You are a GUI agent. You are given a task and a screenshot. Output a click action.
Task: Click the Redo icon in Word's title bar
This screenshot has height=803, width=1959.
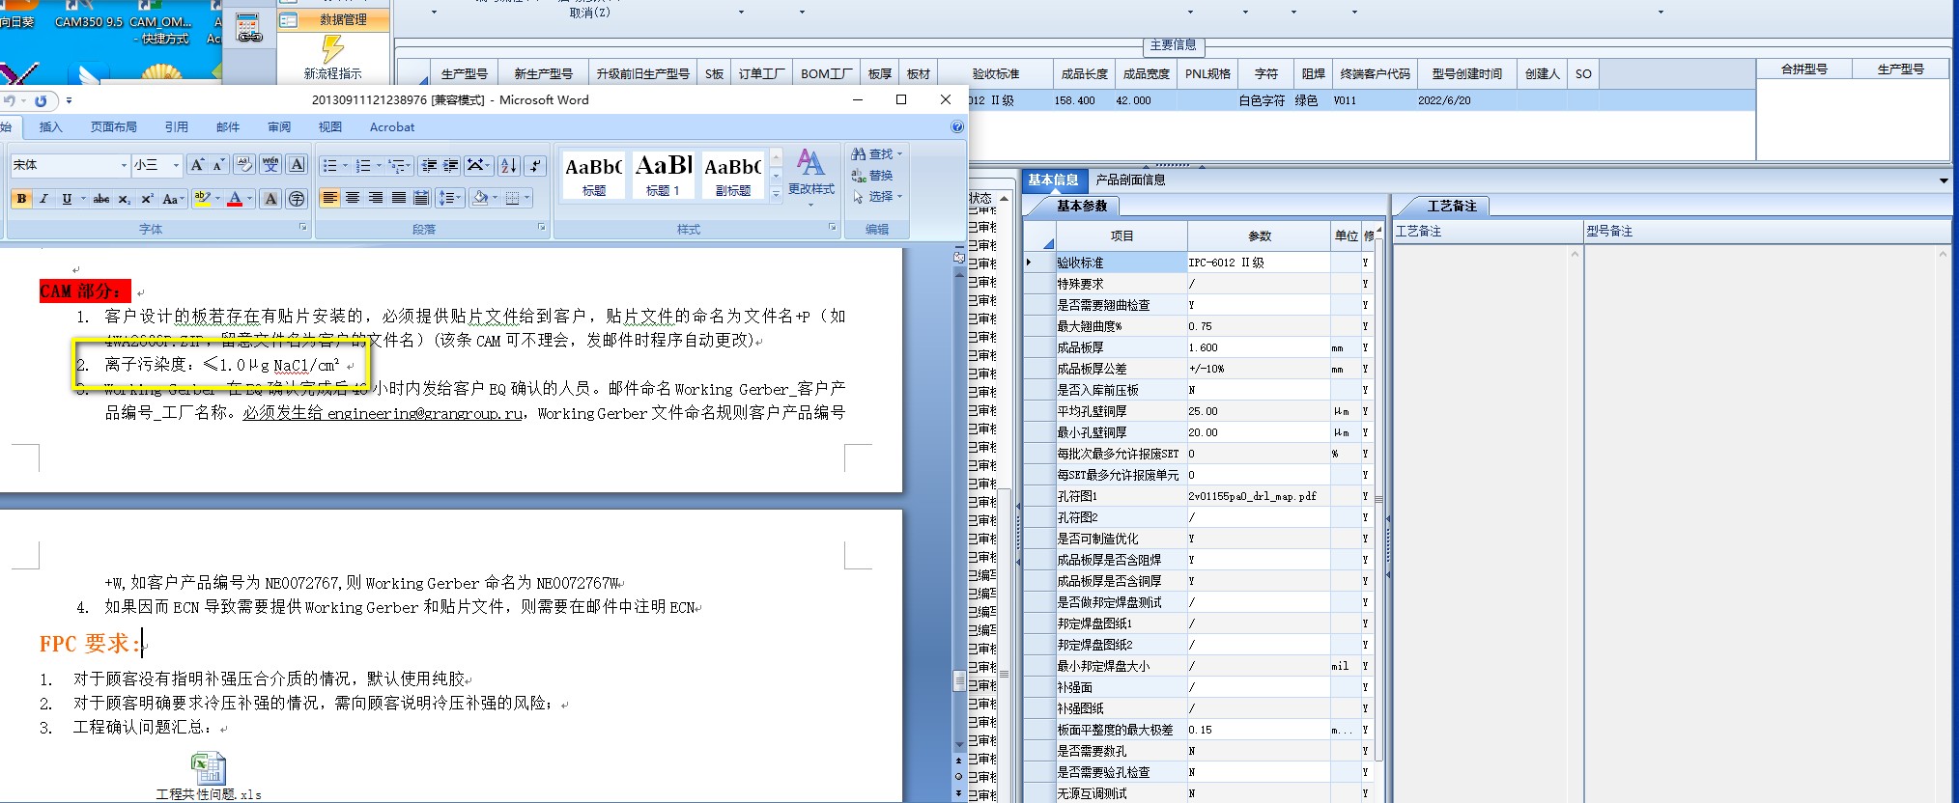[x=41, y=100]
